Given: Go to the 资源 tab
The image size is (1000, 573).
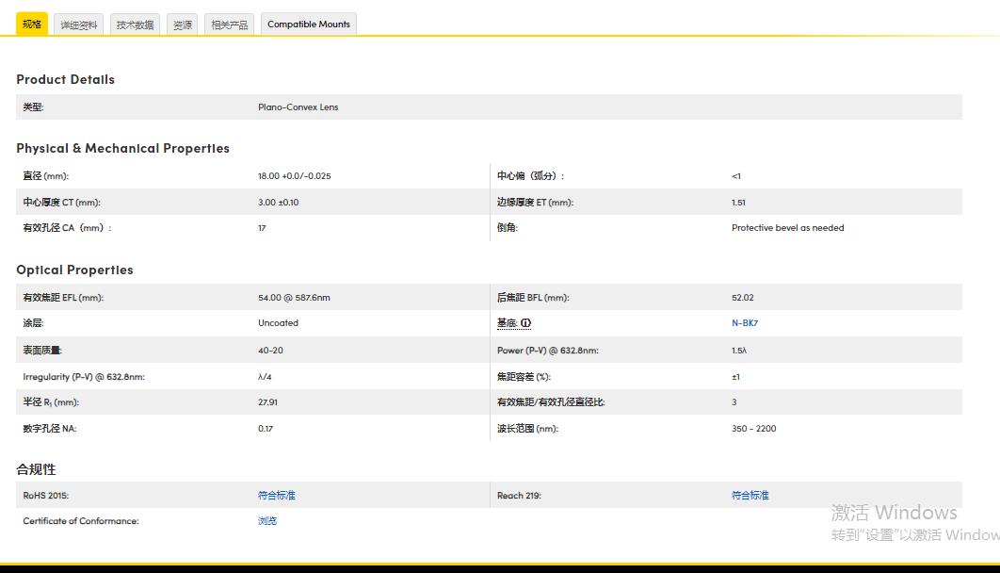Looking at the screenshot, I should tap(183, 25).
